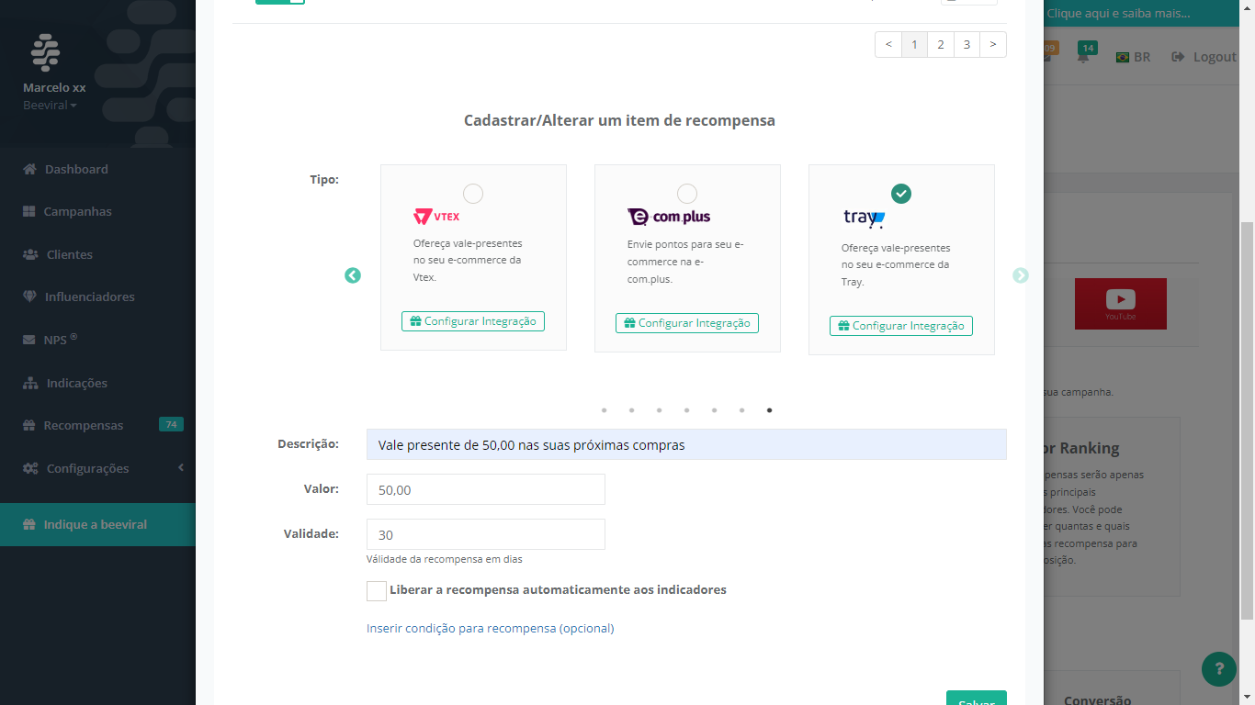
Task: Go to pagination page 1
Action: tap(914, 44)
